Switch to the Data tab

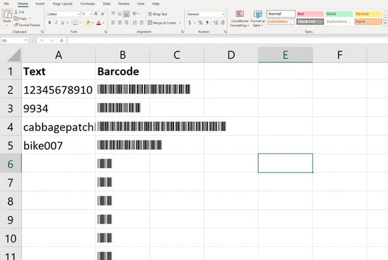[x=106, y=4]
